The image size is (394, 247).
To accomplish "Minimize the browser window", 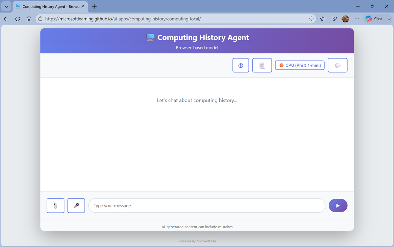I will [x=358, y=7].
